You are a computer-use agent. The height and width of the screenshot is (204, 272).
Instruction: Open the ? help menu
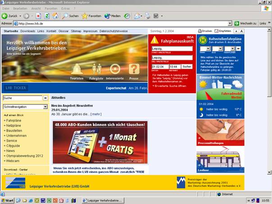coord(74,9)
